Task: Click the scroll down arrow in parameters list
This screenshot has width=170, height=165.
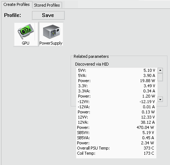Action: 160,99
